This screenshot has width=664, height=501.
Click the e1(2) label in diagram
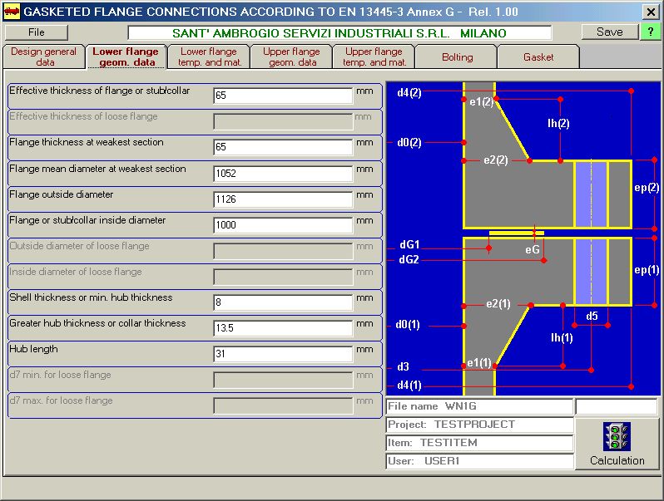tap(482, 101)
